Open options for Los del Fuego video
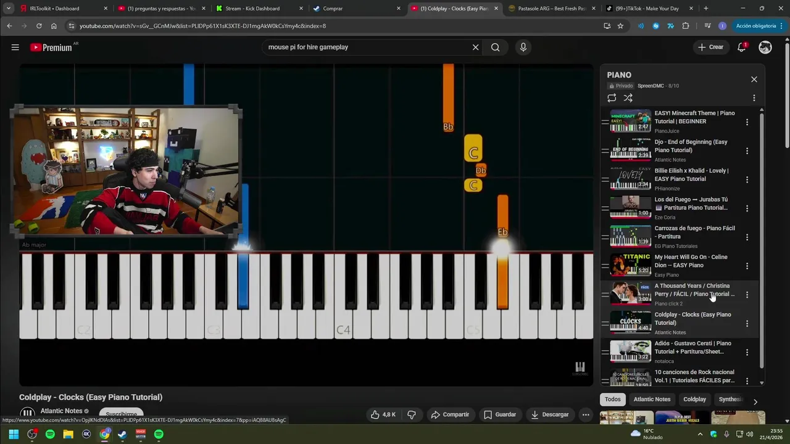 [x=747, y=208]
